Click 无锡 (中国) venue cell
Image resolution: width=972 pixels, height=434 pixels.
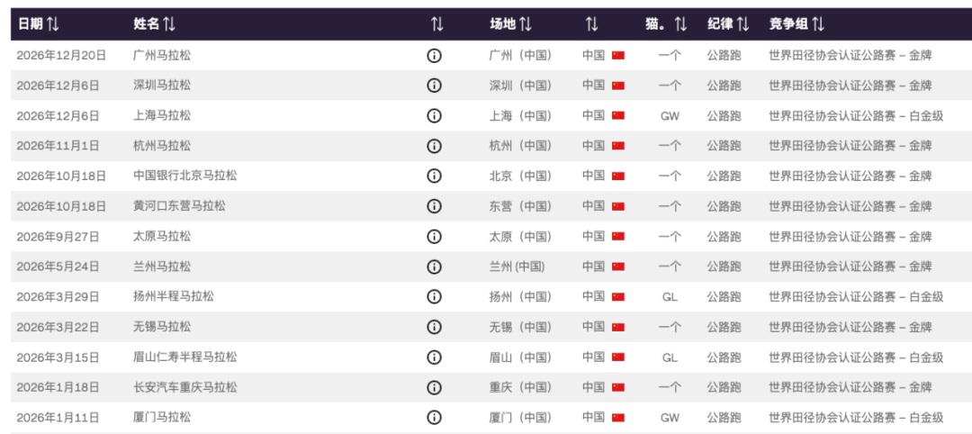point(520,327)
